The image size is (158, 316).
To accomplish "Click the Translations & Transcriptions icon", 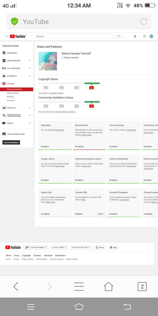I will 4,115.
